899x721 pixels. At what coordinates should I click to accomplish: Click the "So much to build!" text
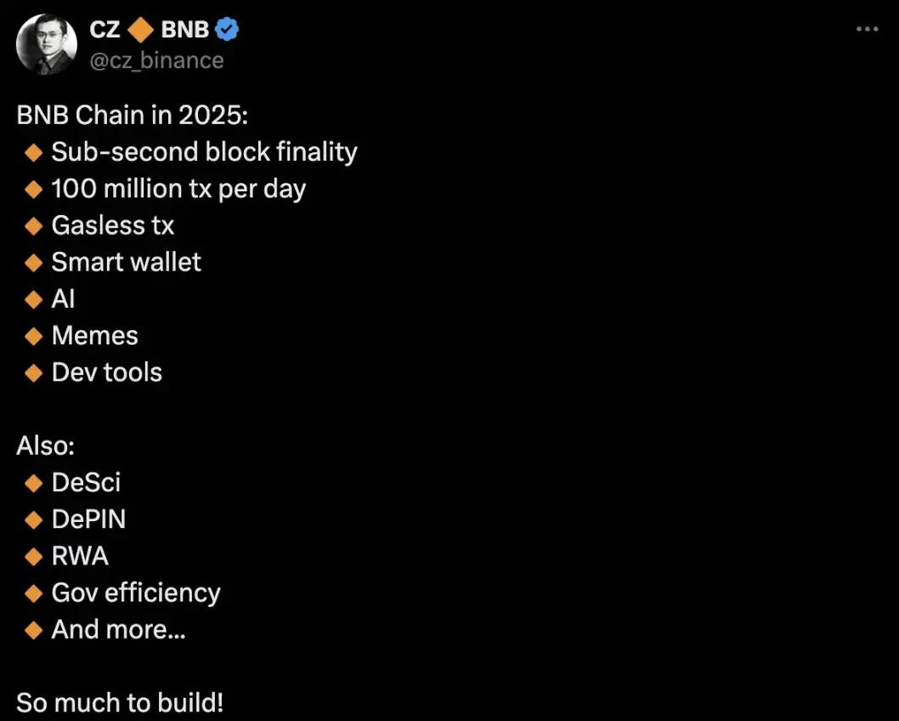tap(120, 703)
